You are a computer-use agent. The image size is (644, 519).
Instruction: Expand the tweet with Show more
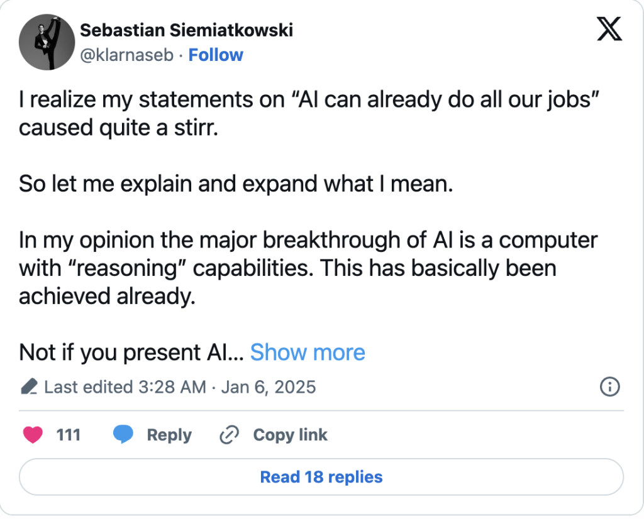[308, 352]
